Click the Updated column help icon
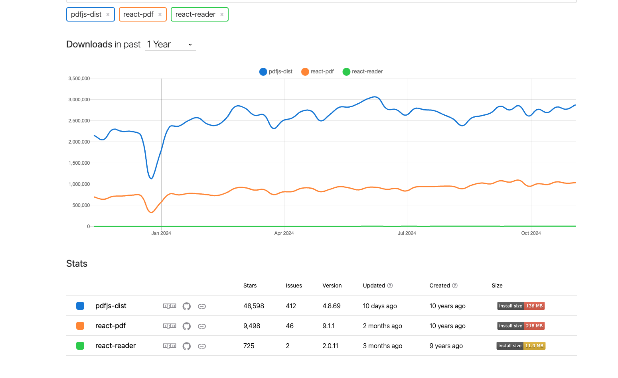This screenshot has width=618, height=378. pos(390,285)
